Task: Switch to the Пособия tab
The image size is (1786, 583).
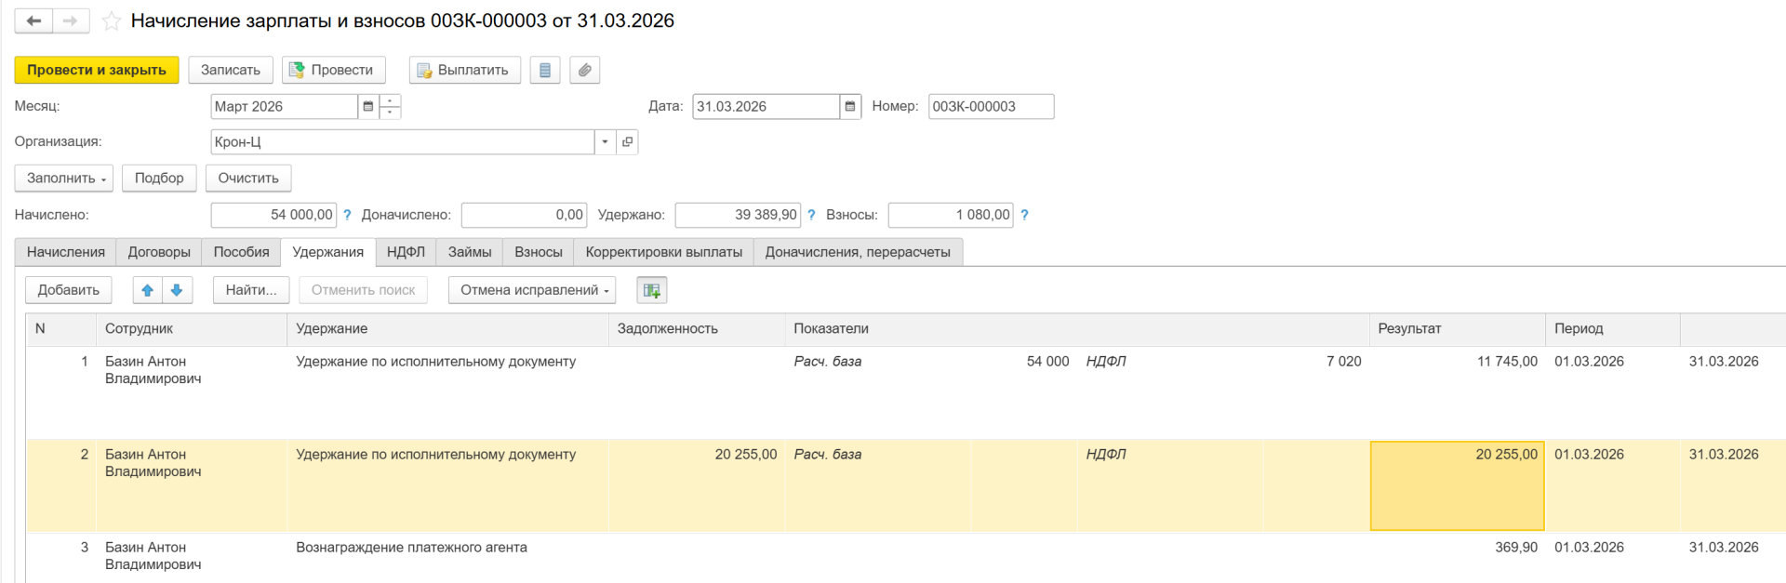Action: tap(241, 252)
